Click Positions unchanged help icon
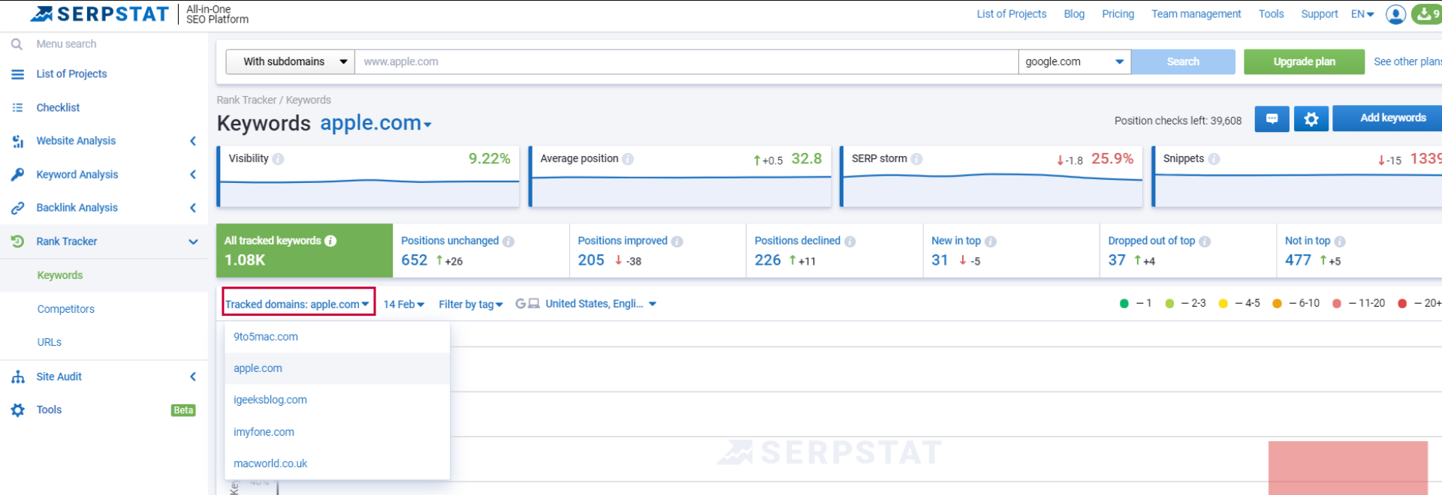Viewport: 1442px width, 495px height. coord(508,241)
